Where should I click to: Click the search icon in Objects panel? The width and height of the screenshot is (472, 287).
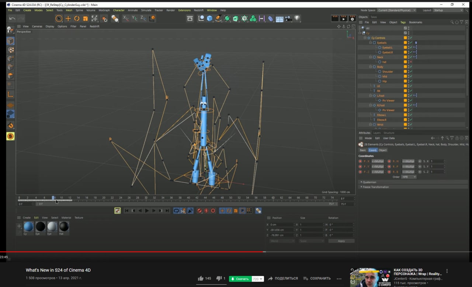[x=452, y=22]
